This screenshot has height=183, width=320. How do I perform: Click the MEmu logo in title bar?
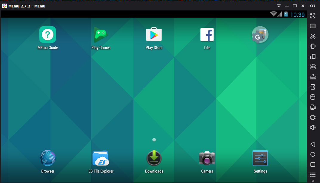(x=4, y=6)
